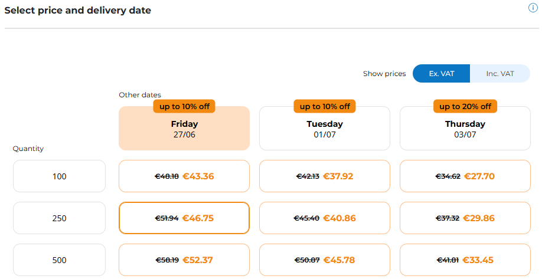Select the €46.75 price option

[x=184, y=218]
